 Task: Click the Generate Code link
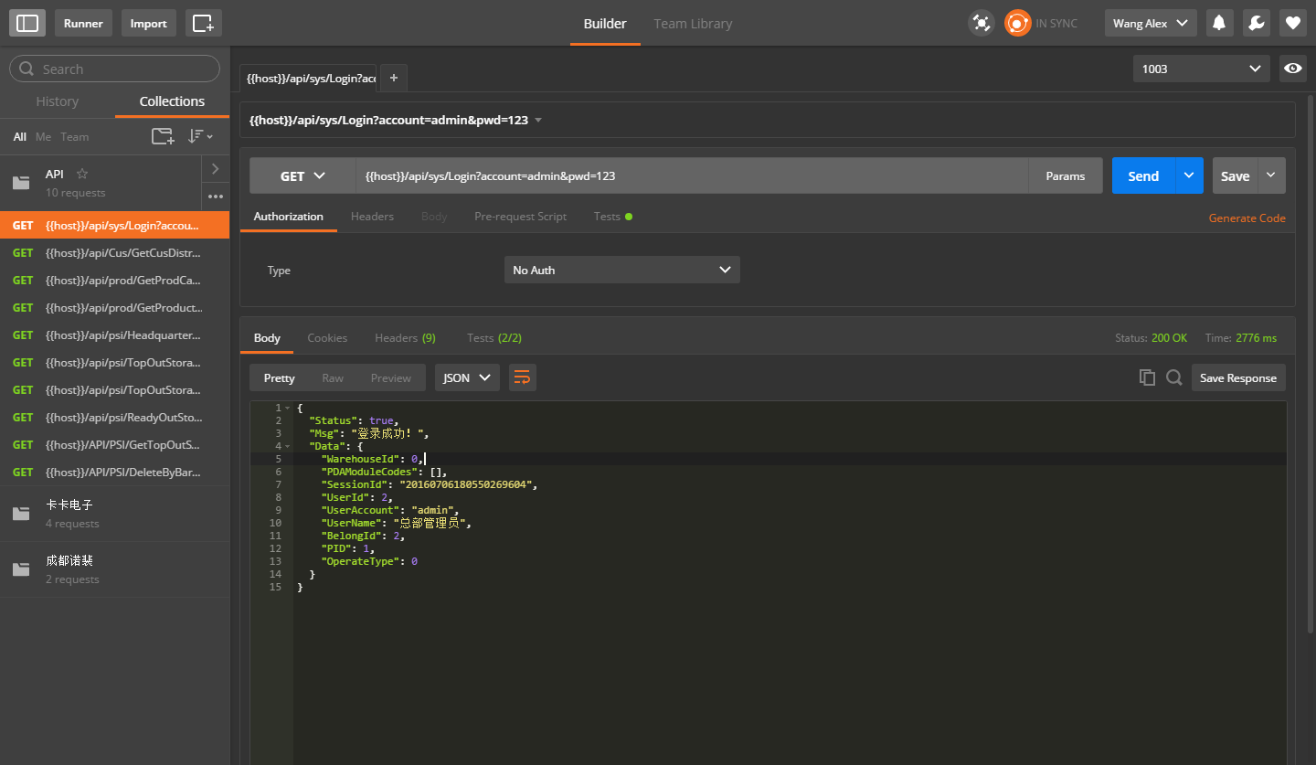click(x=1247, y=218)
